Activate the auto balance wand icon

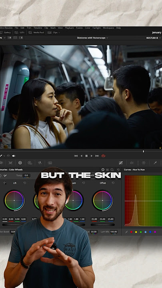[5, 176]
